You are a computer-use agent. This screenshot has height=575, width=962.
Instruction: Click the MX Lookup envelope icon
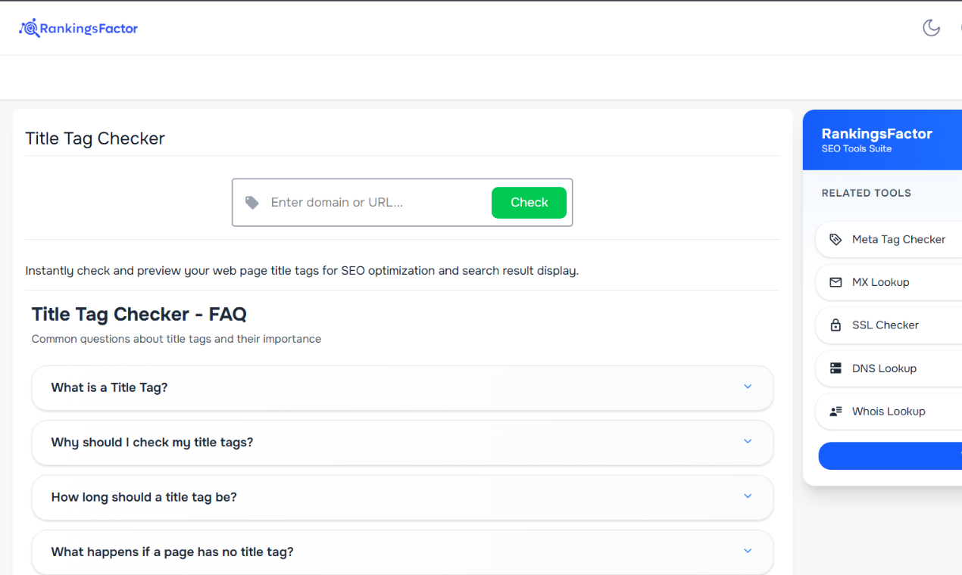pos(836,282)
